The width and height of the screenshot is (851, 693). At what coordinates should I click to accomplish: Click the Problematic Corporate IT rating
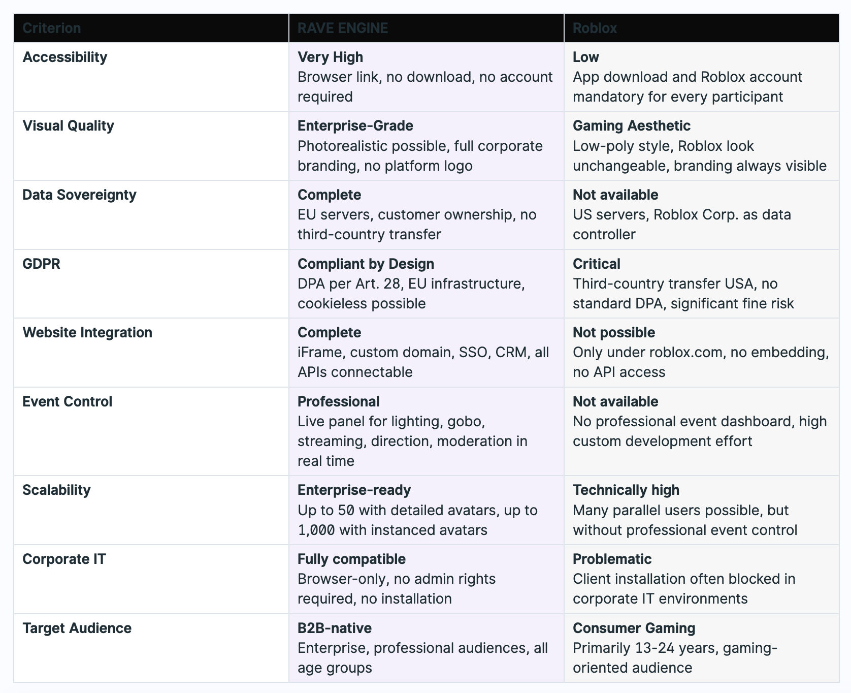tap(612, 559)
